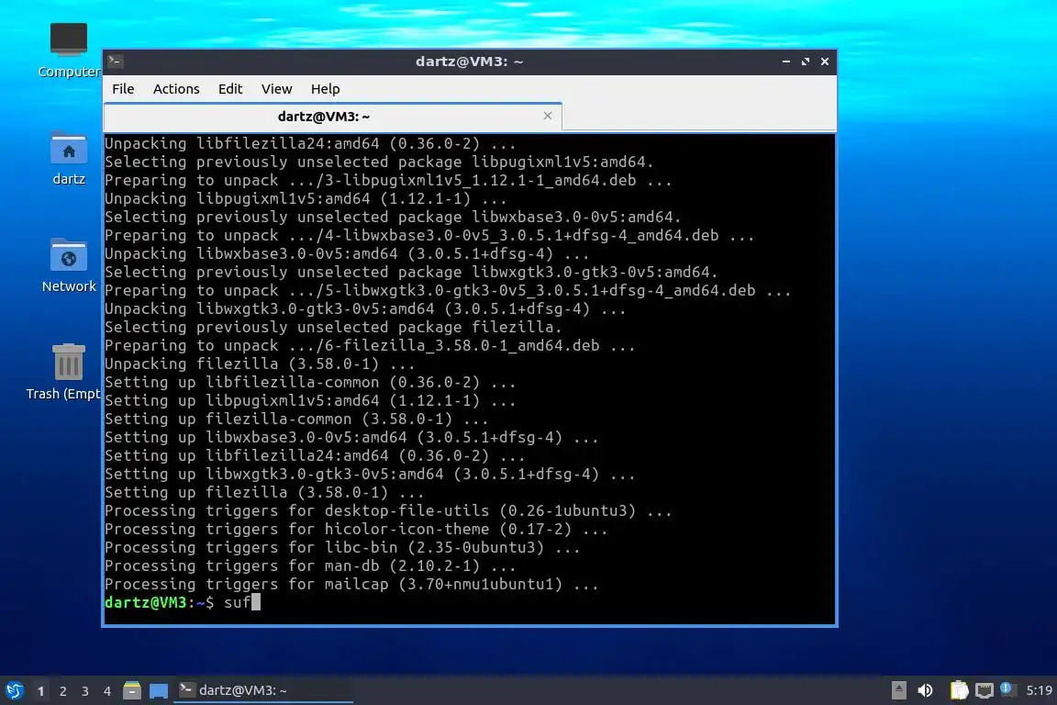
Task: Select the Network desktop icon
Action: tap(69, 265)
